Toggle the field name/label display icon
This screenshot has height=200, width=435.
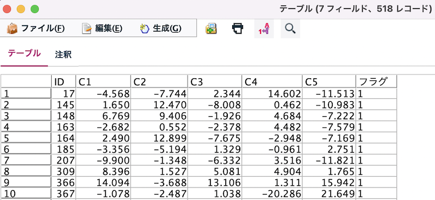264,29
